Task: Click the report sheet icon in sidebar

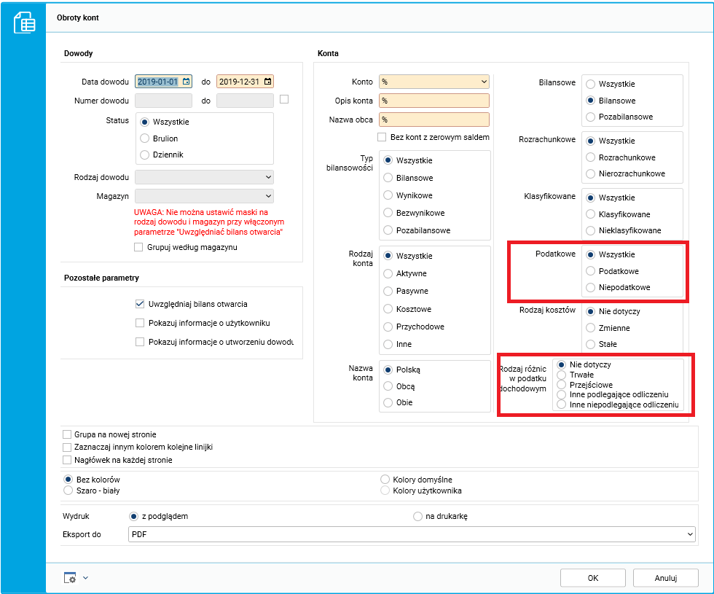Action: [24, 23]
